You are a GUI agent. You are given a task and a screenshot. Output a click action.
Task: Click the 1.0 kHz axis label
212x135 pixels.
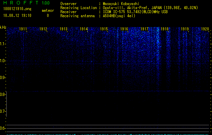(x=3, y=61)
